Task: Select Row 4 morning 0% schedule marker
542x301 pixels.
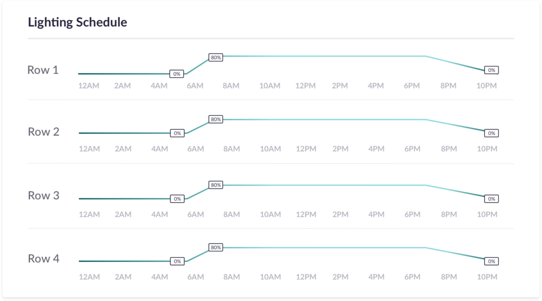Action: (177, 261)
